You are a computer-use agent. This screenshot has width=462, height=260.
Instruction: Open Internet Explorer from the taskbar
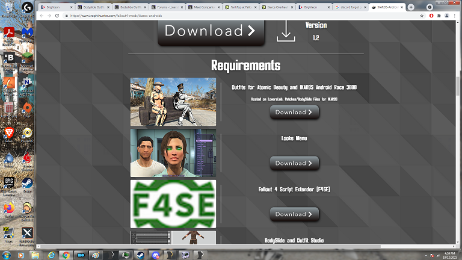(51, 255)
